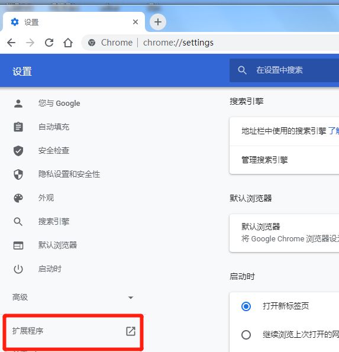Click the browser window icon beside 默认浏览器

pyautogui.click(x=18, y=246)
